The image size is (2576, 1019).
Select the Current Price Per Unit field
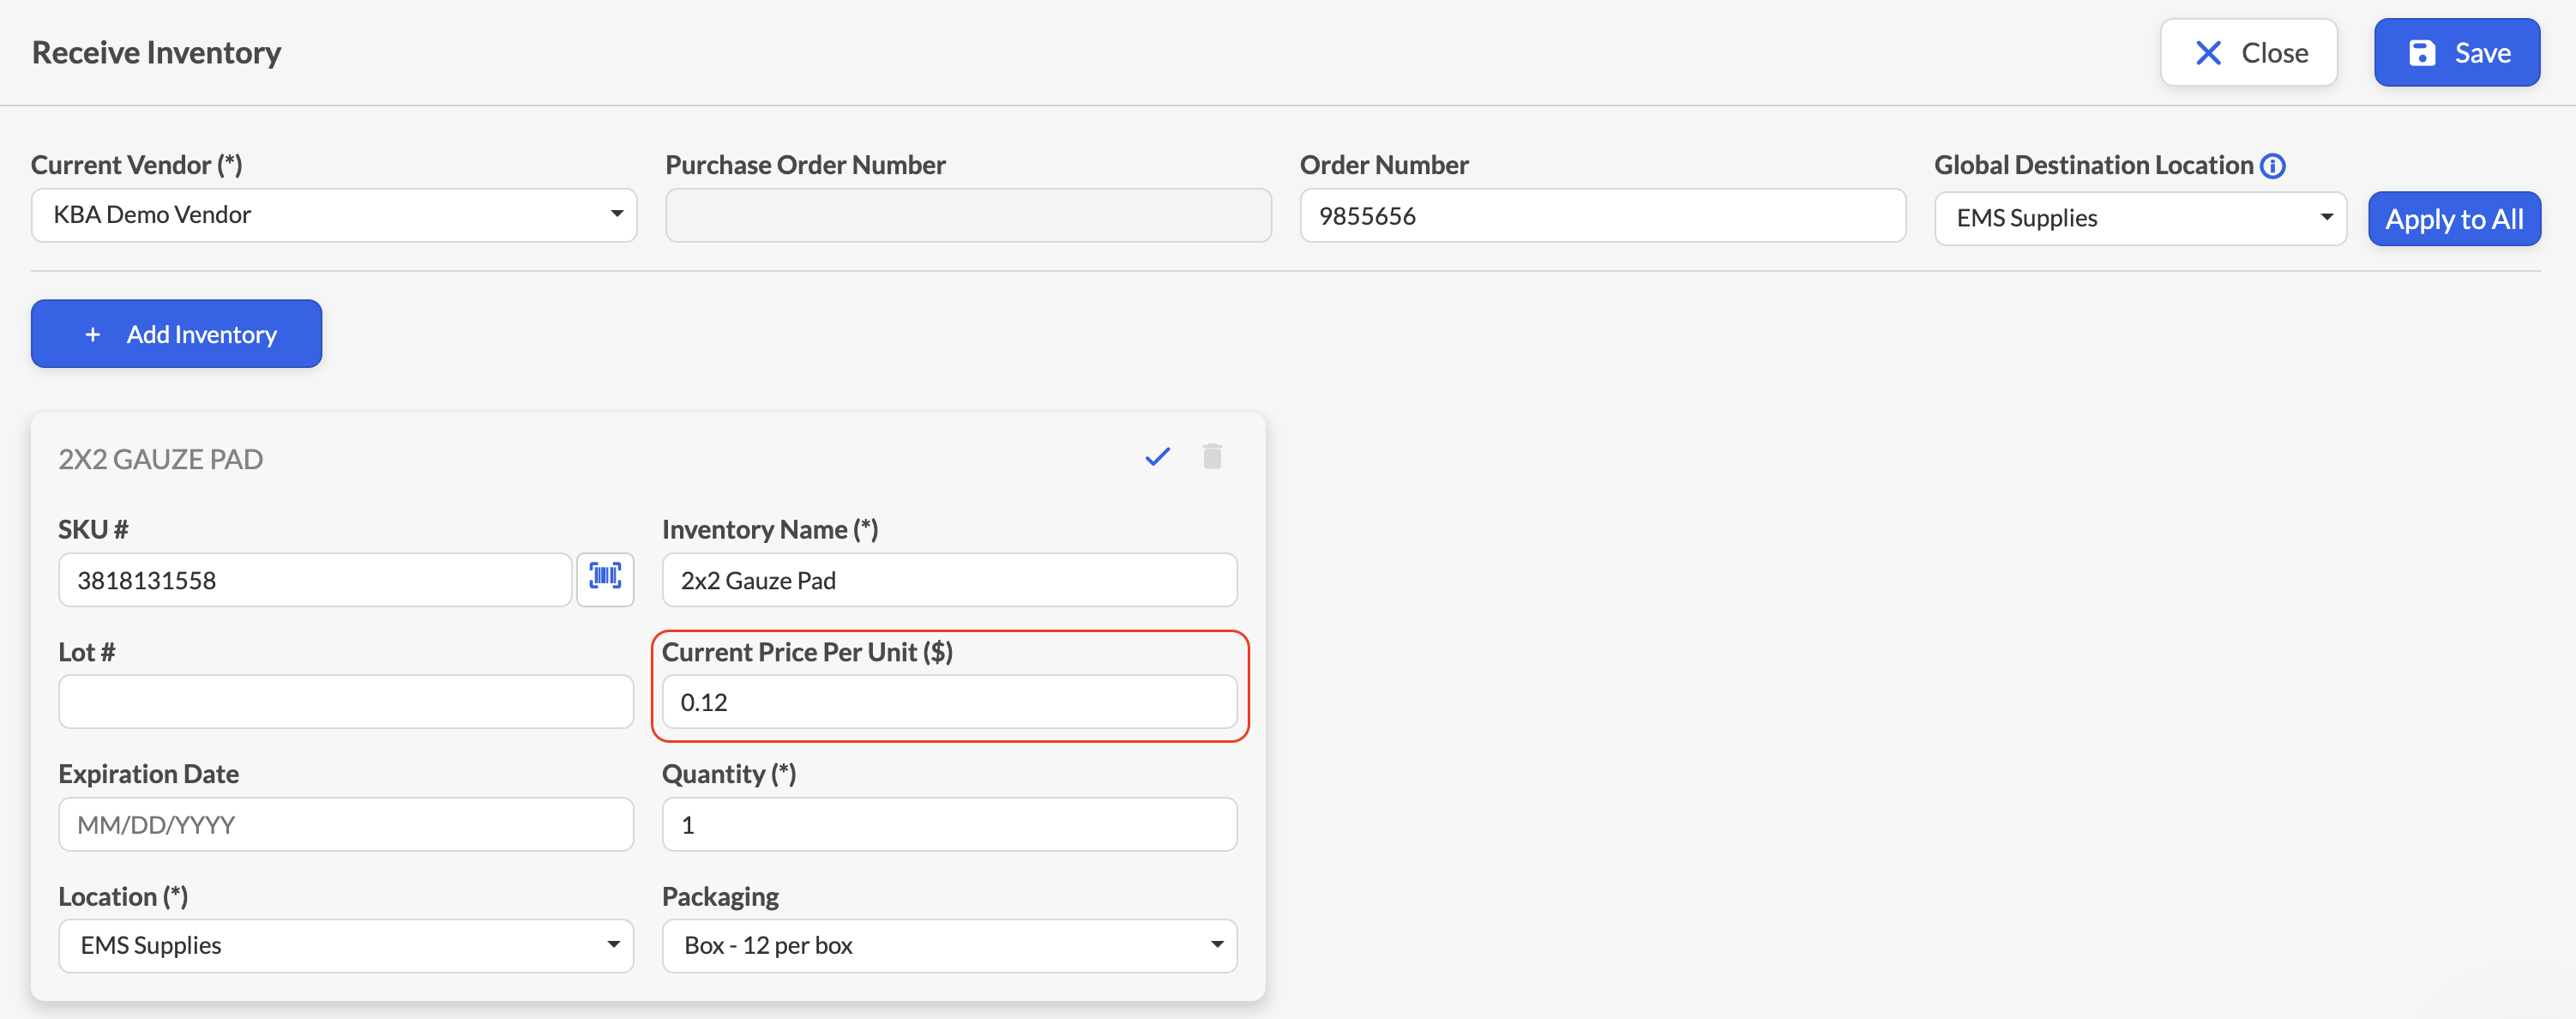[x=949, y=702]
